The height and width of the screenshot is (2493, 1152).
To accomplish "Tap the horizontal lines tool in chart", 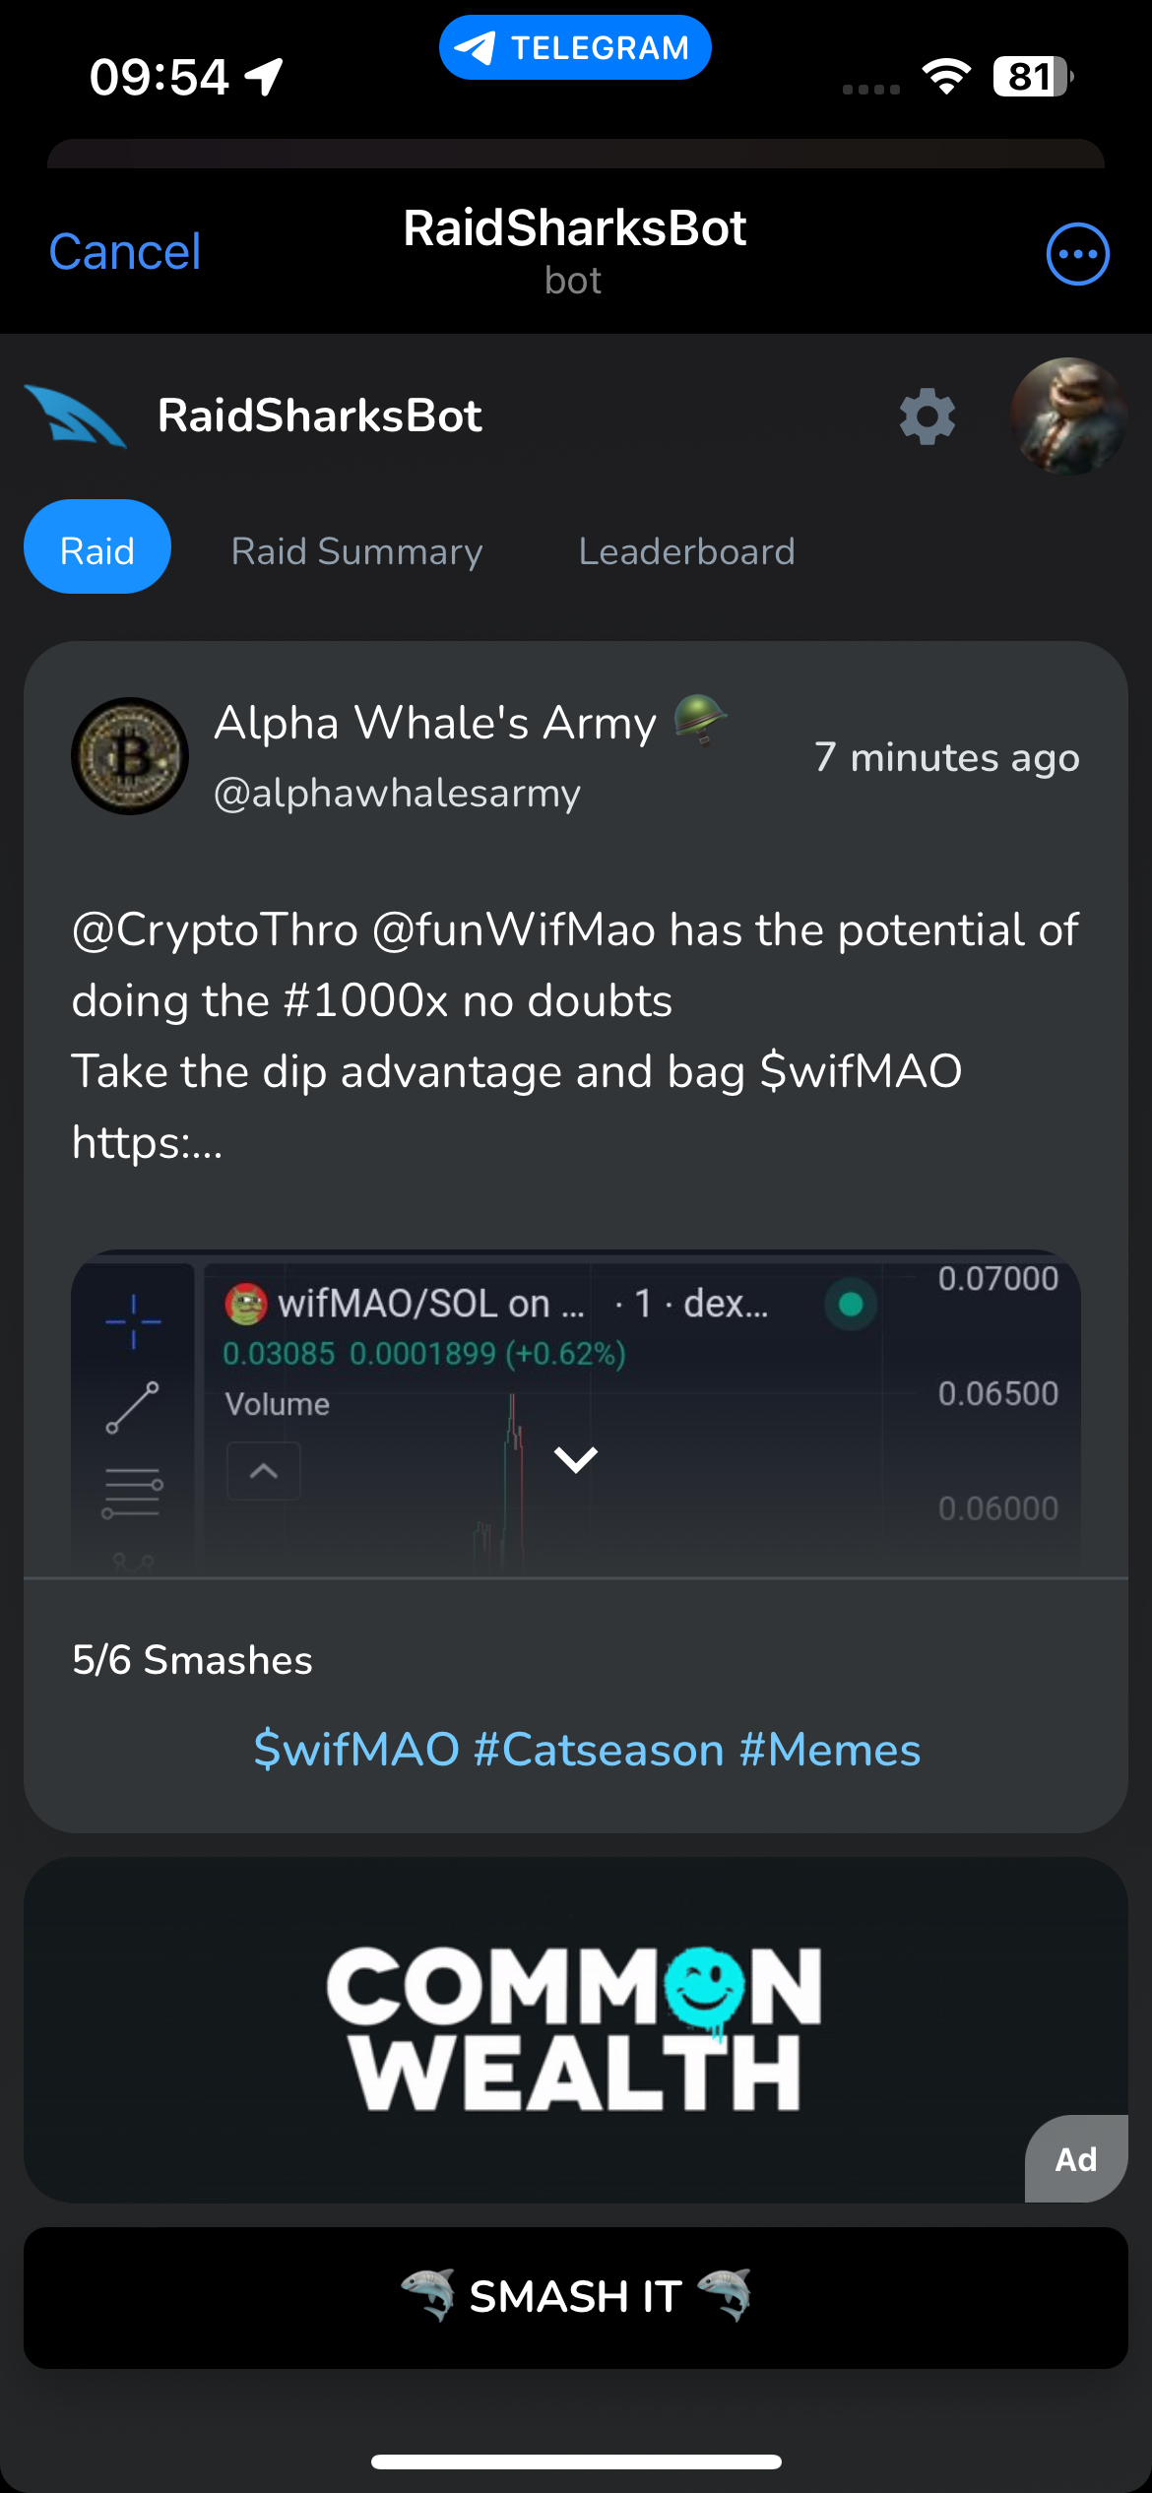I will (x=133, y=1493).
